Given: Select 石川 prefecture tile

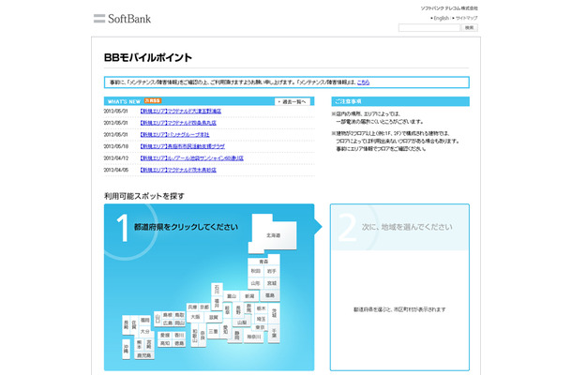Looking at the screenshot, I should (x=217, y=290).
